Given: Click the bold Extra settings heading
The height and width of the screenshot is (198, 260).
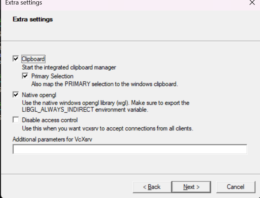Looking at the screenshot, I should pyautogui.click(x=33, y=19).
